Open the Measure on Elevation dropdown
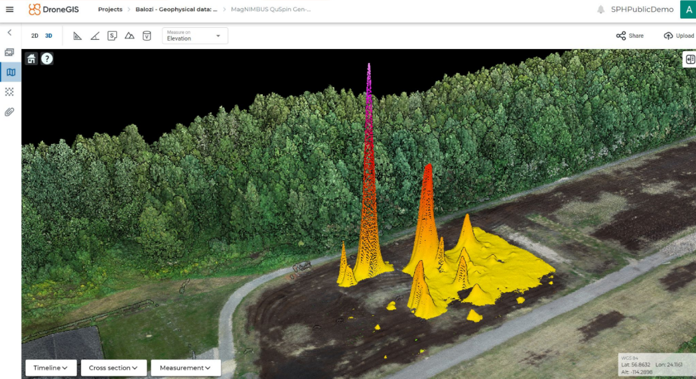 pos(195,36)
